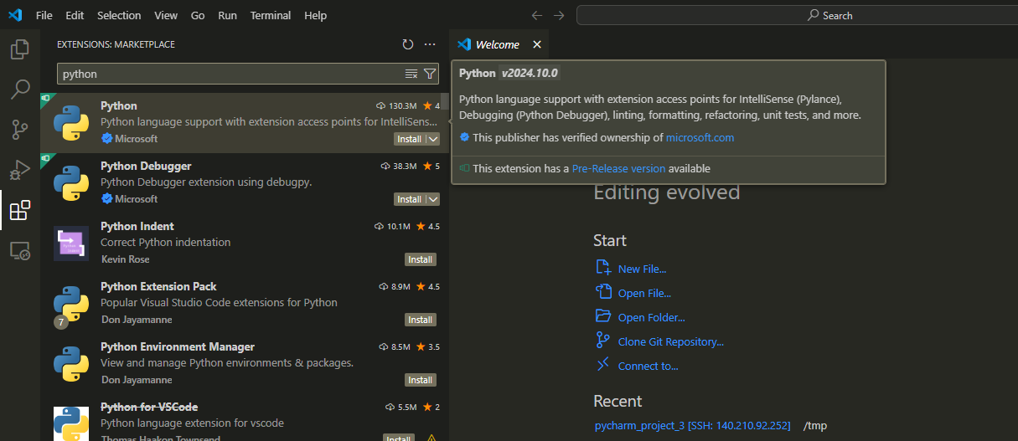Go back with the navigation arrow
Viewport: 1018px width, 441px height.
tap(537, 15)
